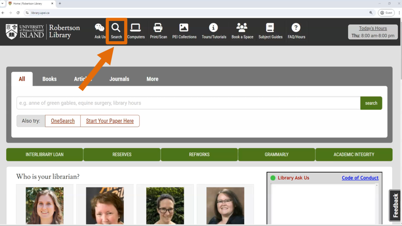This screenshot has width=402, height=226.
Task: Click inside the library search input field
Action: pyautogui.click(x=188, y=103)
